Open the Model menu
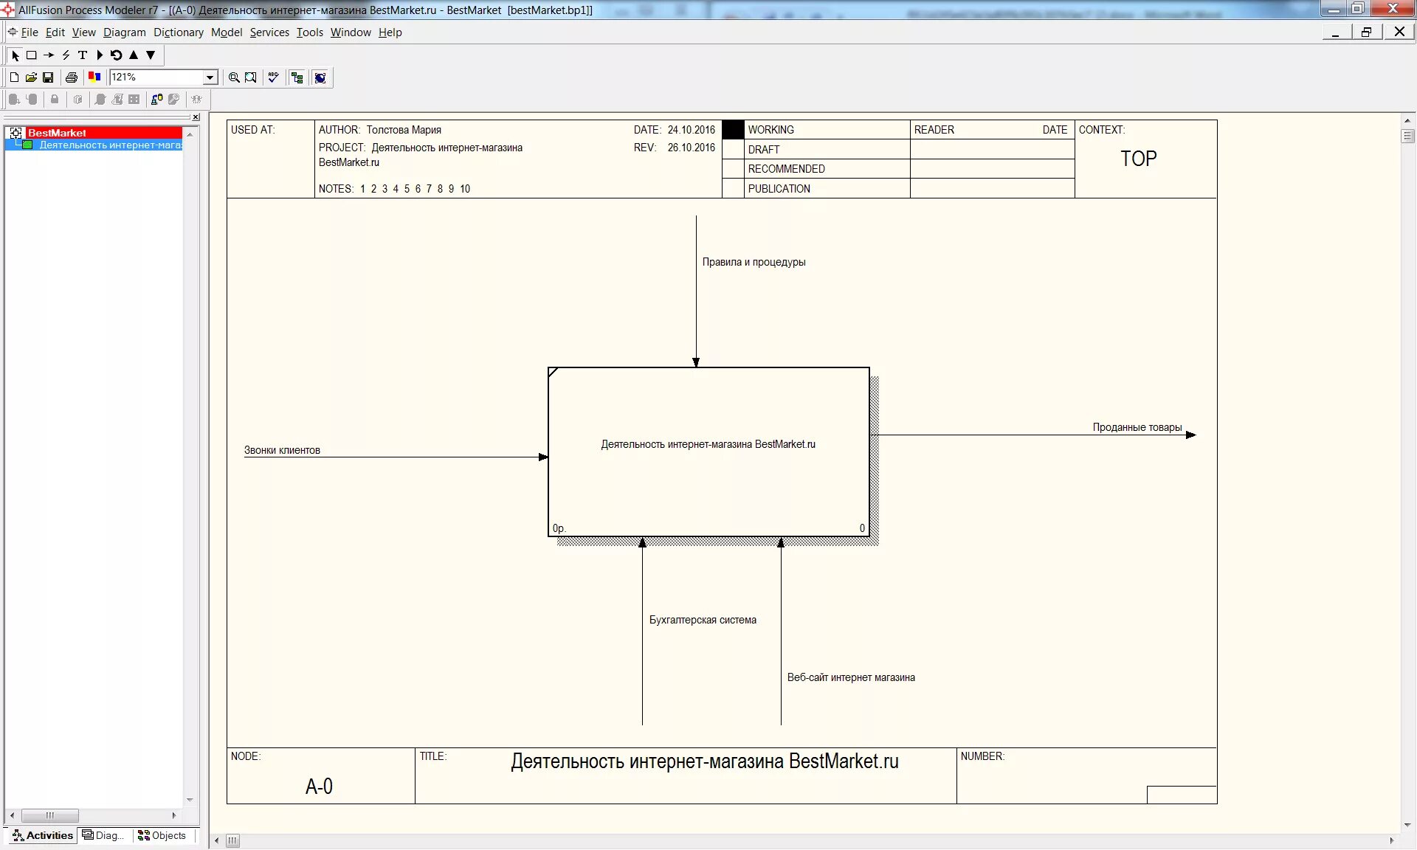Screen dimensions: 1417x850 226,32
